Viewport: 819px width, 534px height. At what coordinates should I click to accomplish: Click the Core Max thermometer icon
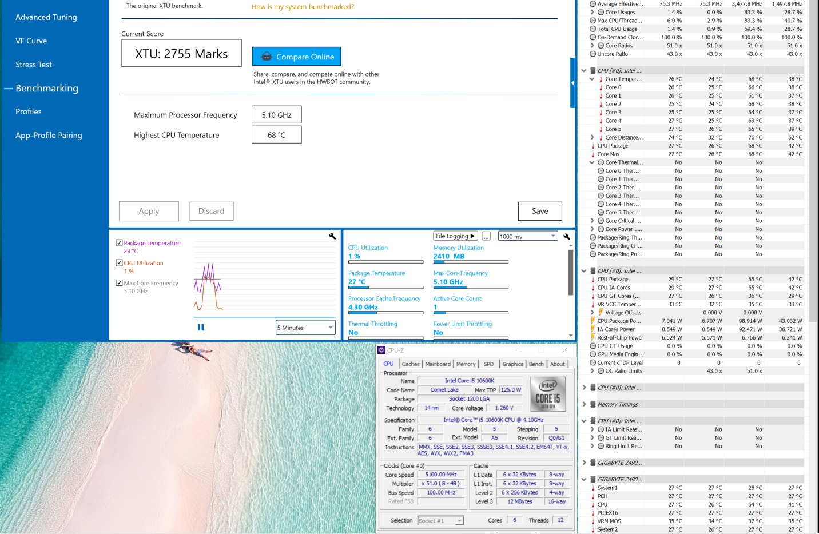click(x=593, y=154)
